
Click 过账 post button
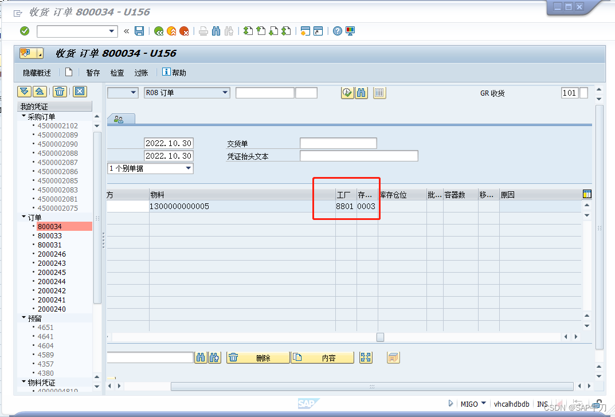click(x=141, y=73)
